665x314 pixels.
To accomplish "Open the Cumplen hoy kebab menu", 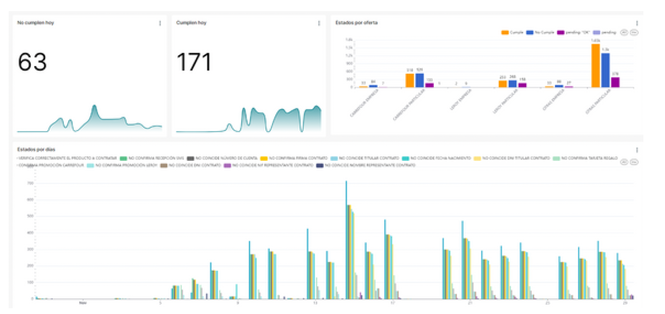I will point(319,23).
